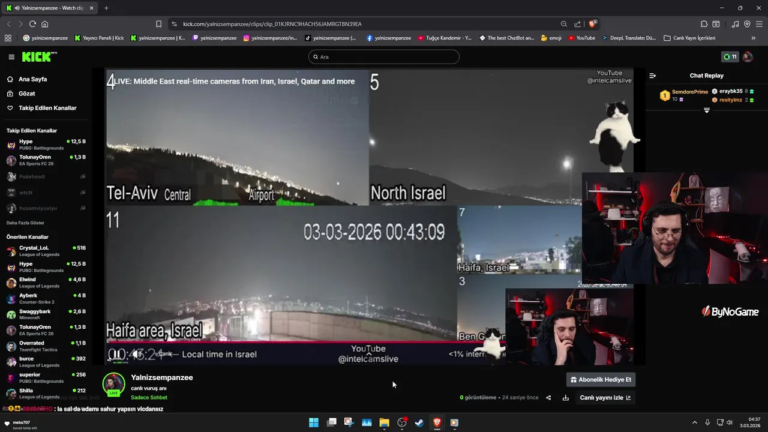
Task: Open Yayıncı Paneli | Kick bookmark
Action: pyautogui.click(x=99, y=38)
